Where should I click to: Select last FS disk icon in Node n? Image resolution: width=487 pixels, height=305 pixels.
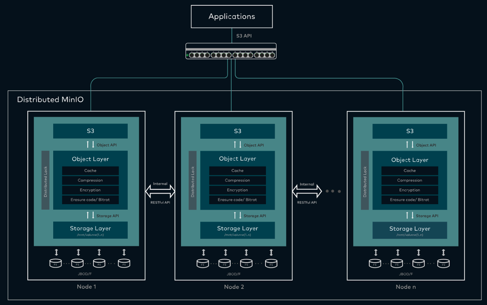pos(443,264)
